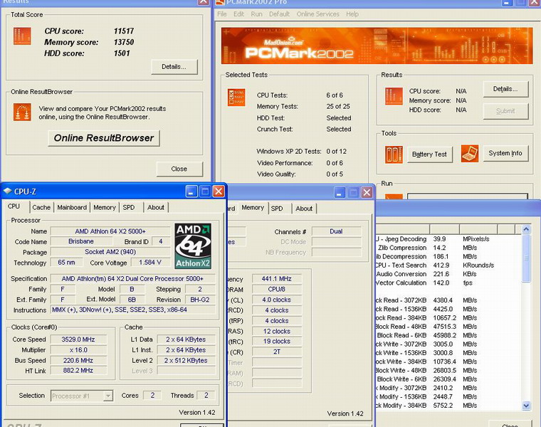
Task: Click the HDD score value 1501
Action: tap(122, 53)
